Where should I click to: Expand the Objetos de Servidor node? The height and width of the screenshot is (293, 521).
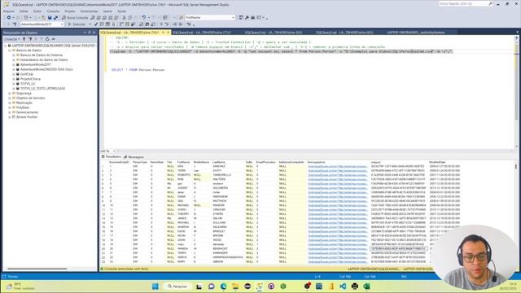[10, 98]
